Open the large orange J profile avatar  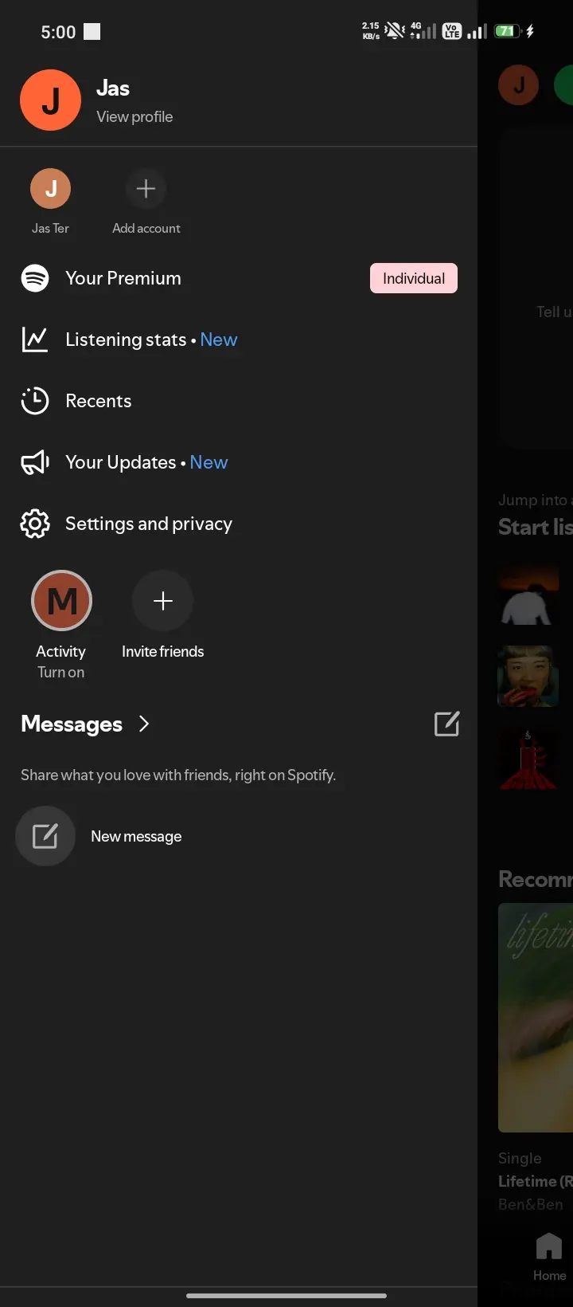pos(50,100)
